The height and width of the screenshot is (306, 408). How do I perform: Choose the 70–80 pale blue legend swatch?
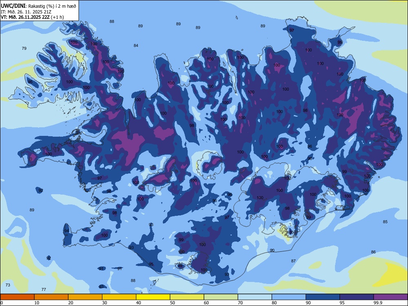click(255, 297)
